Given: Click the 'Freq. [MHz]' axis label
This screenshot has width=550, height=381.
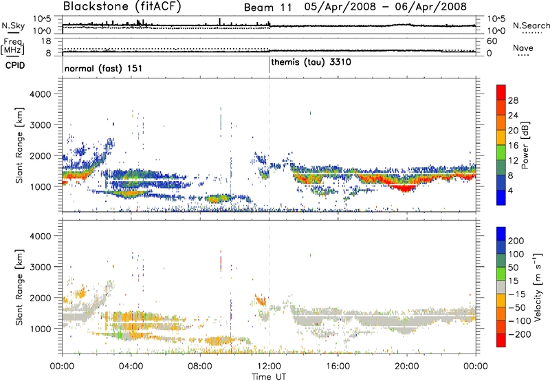Looking at the screenshot, I should 12,46.
